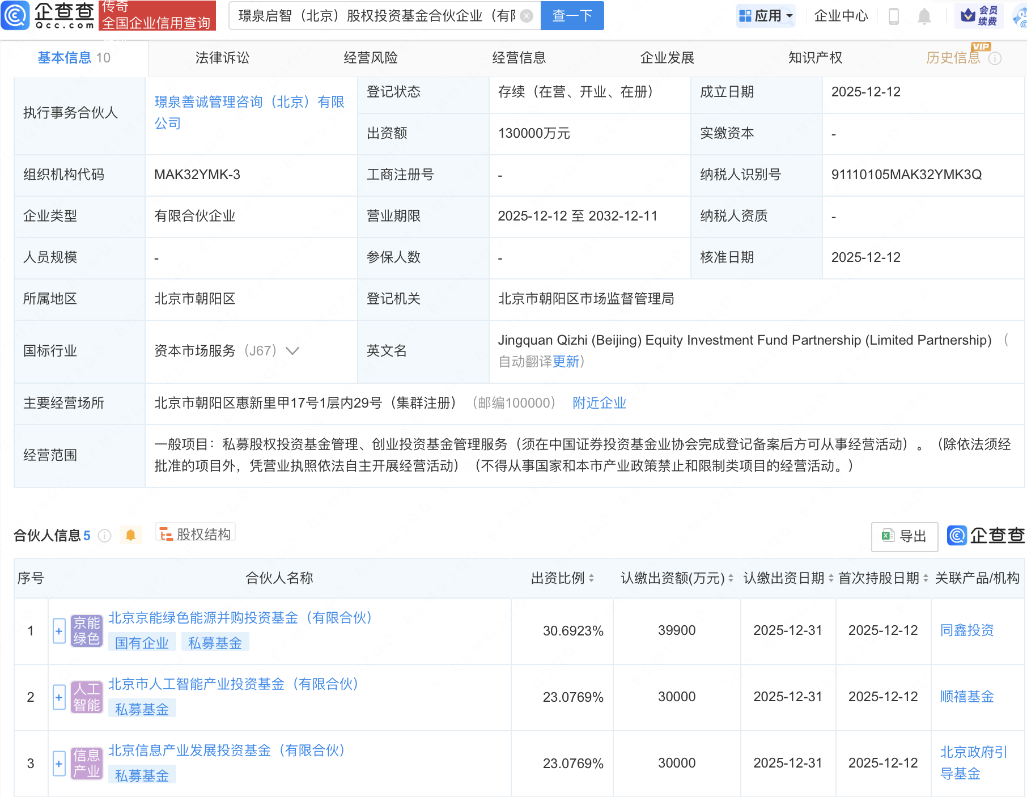Expand the first partner row
Viewport: 1027px width, 797px height.
(59, 631)
